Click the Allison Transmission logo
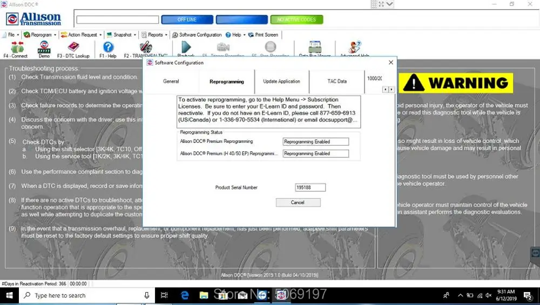 coord(33,19)
